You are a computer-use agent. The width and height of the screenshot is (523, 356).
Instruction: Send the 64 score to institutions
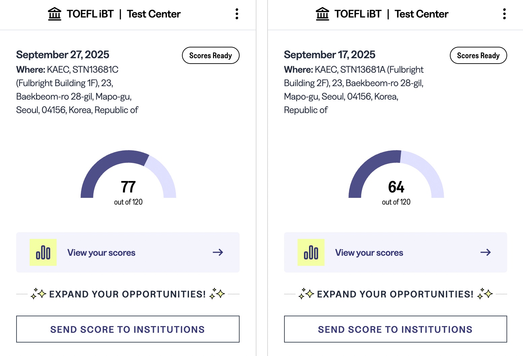pos(395,329)
